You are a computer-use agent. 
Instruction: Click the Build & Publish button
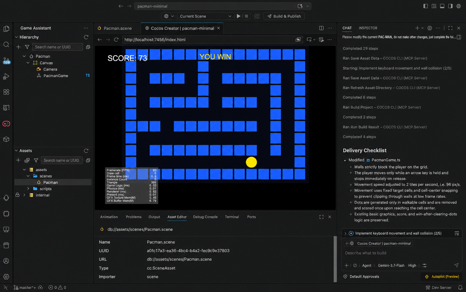tap(284, 16)
